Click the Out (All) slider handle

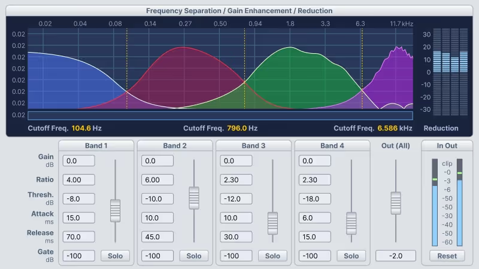pos(396,203)
